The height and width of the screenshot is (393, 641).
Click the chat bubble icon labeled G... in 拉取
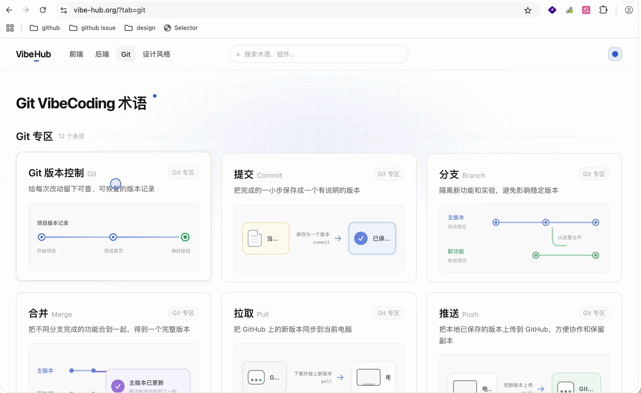tap(256, 377)
